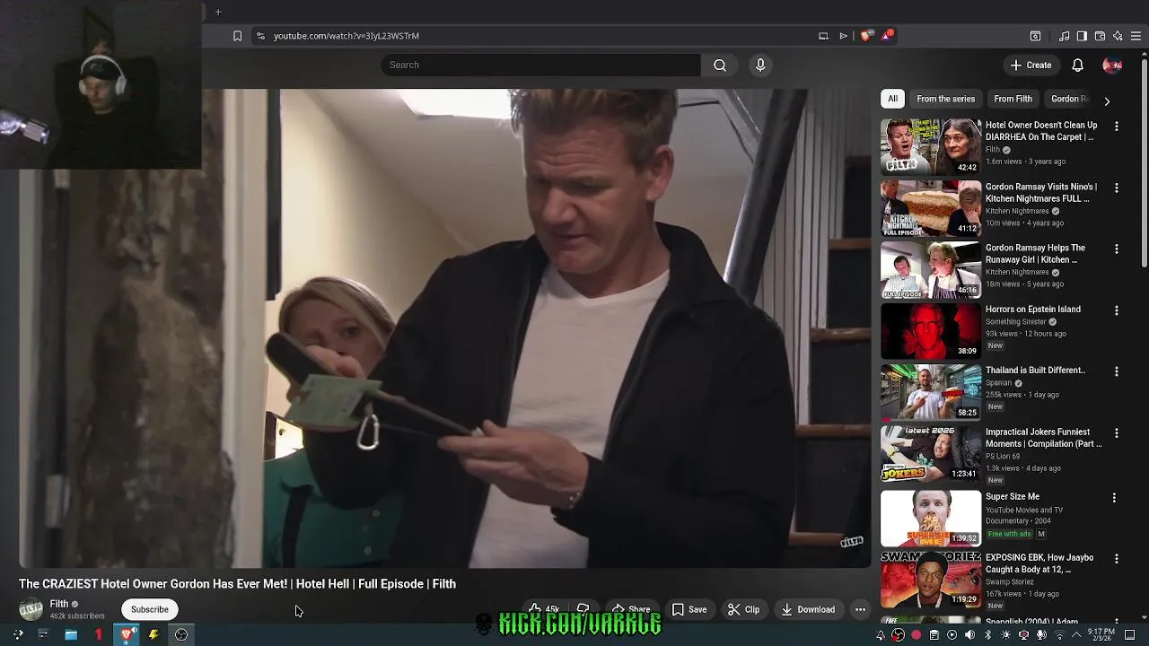Click the share/send icon in address bar
1149x646 pixels.
coord(843,36)
